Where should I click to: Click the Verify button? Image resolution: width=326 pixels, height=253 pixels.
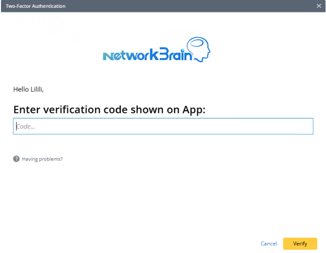[300, 244]
